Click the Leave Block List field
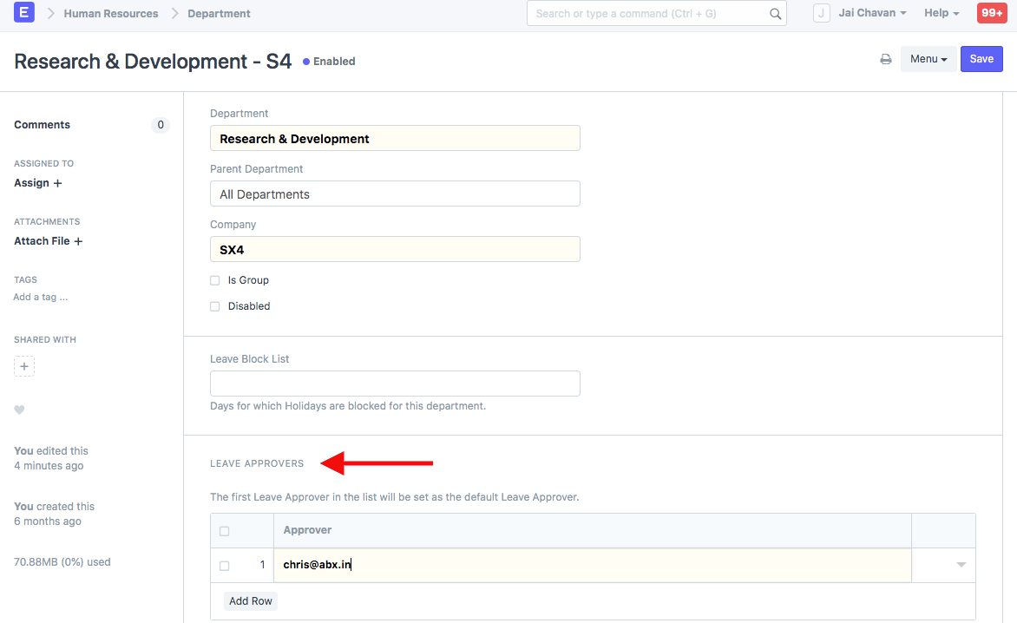The image size is (1017, 623). [x=395, y=384]
